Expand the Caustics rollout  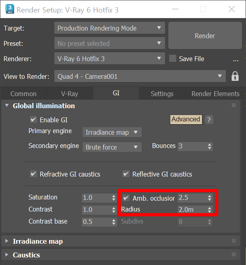point(7,255)
